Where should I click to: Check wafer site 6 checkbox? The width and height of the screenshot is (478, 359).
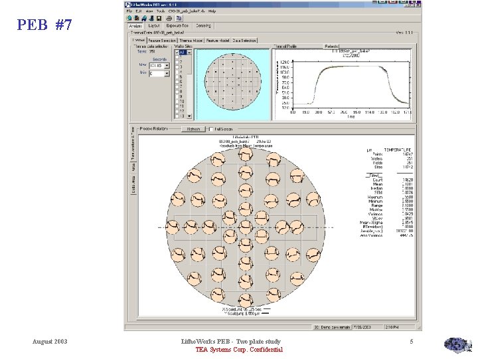click(x=177, y=82)
